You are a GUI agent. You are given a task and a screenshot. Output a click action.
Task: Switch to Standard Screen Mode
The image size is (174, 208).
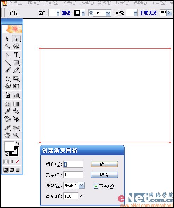pyautogui.click(x=6, y=170)
